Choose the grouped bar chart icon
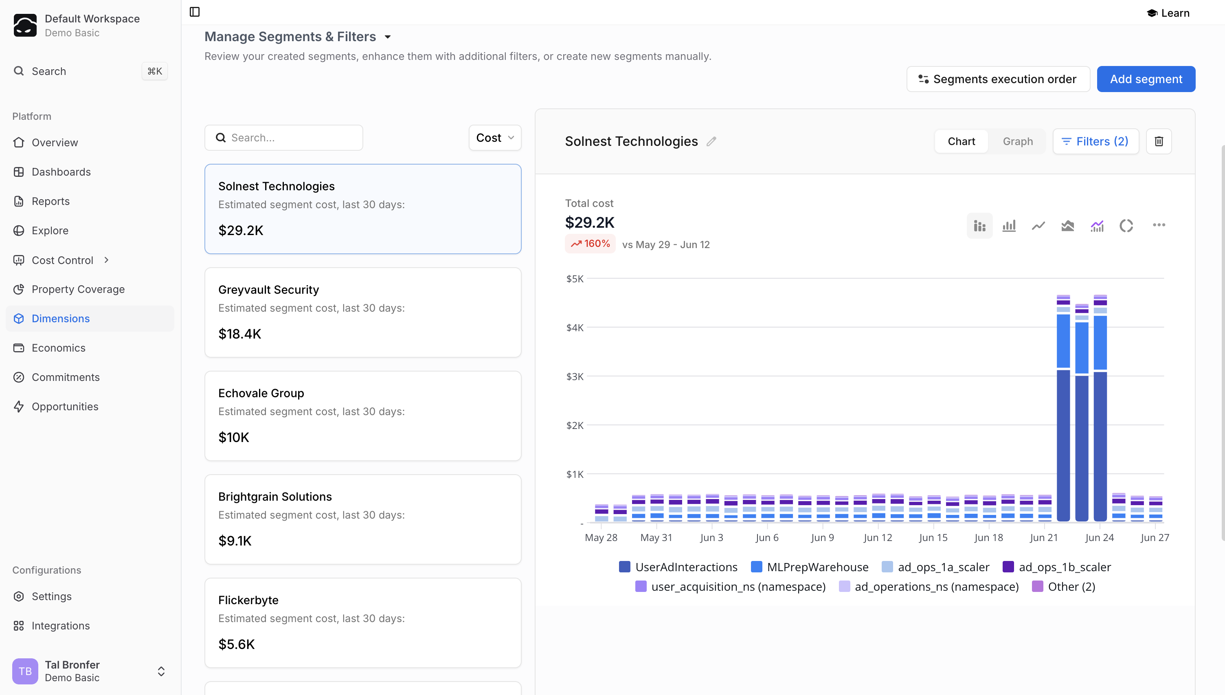The width and height of the screenshot is (1225, 695). 1009,225
